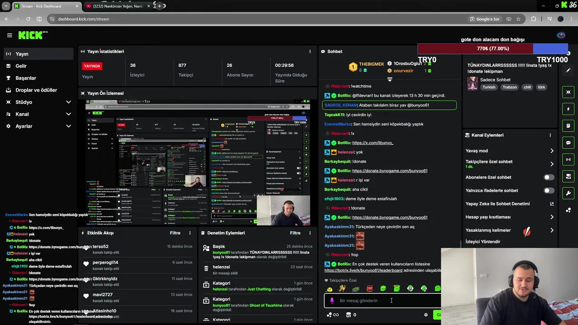Screen dimensions: 578x325
Task: Reload the page in browser toolbar
Action: point(28,19)
